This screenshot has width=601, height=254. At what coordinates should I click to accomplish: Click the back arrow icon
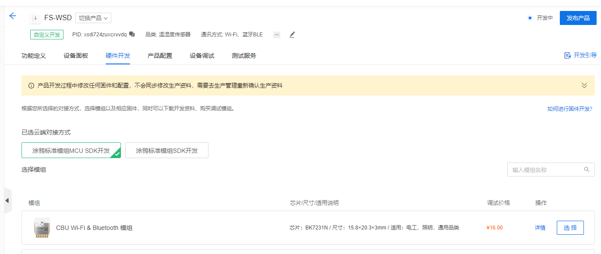click(x=13, y=16)
